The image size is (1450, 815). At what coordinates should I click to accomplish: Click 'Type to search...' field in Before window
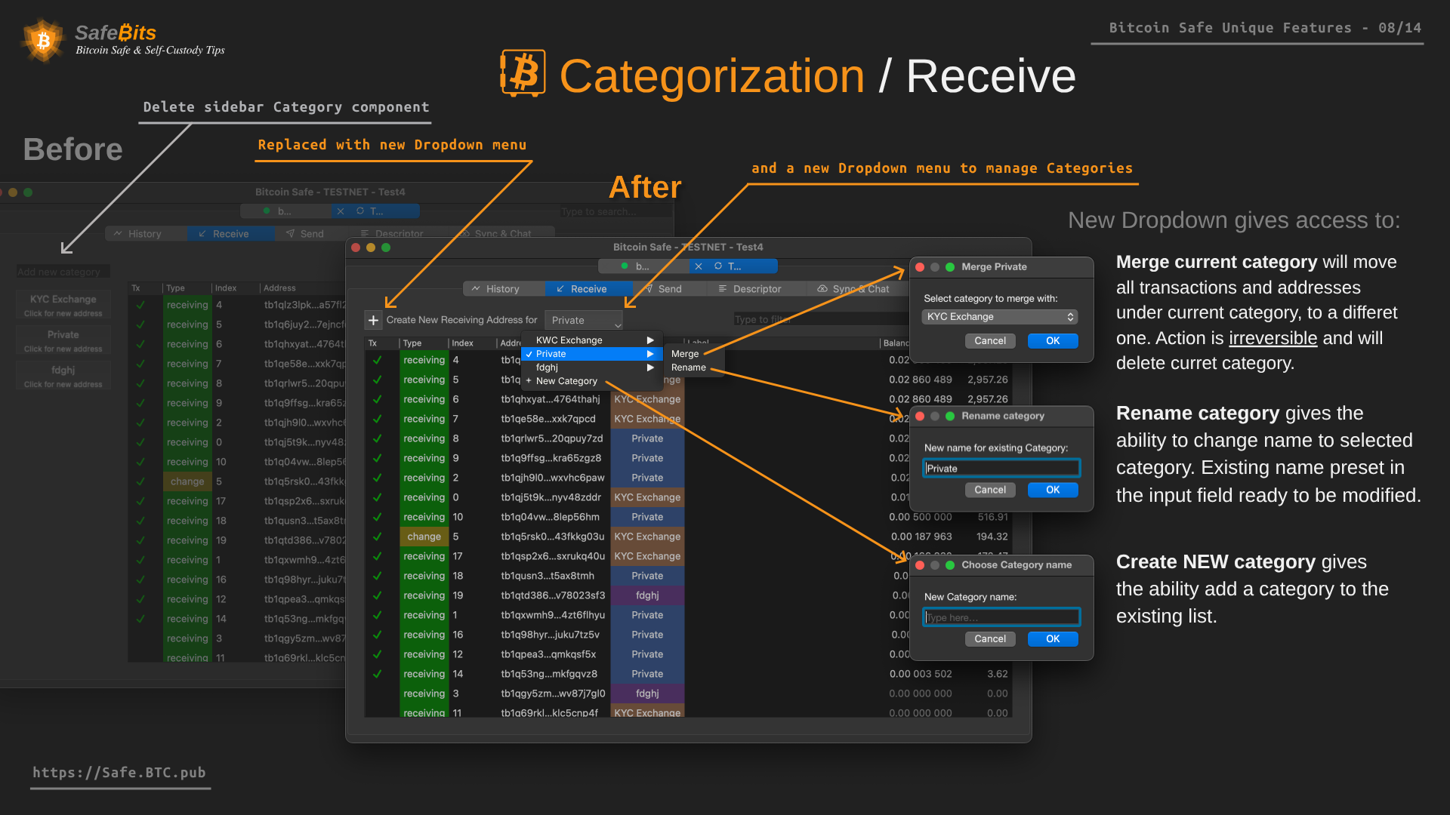616,212
